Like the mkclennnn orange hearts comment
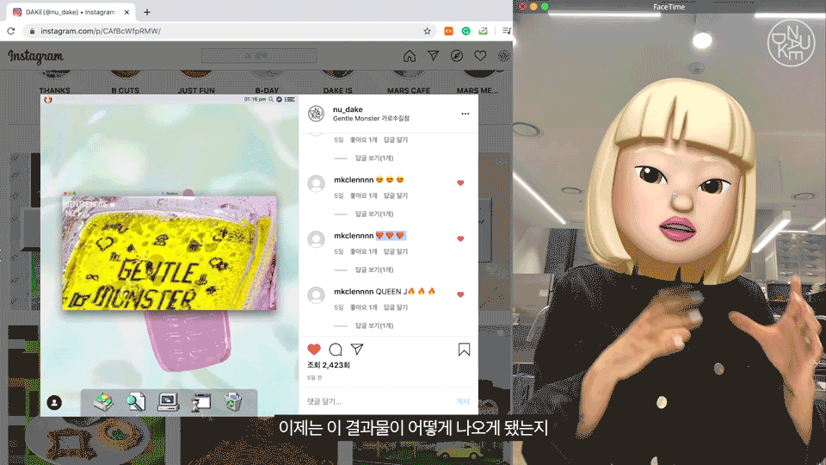 pyautogui.click(x=460, y=239)
